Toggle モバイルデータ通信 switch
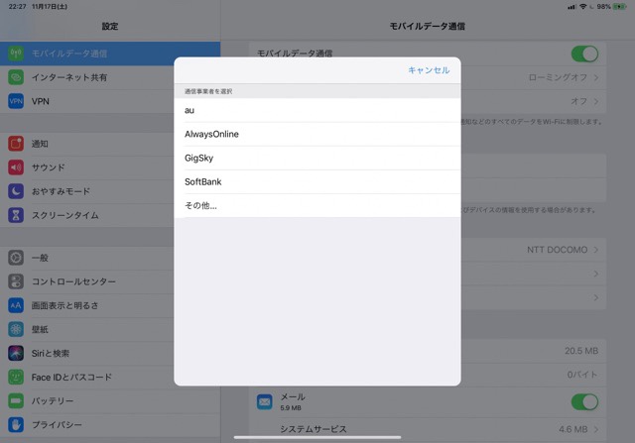This screenshot has width=635, height=443. point(584,54)
